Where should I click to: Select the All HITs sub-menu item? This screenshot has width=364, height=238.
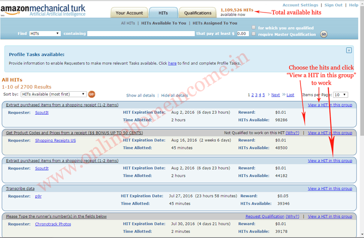(x=128, y=23)
